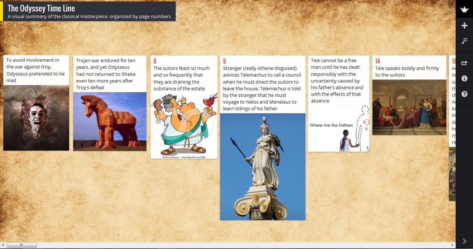Click Stranger really Athene disguised text

[262, 88]
